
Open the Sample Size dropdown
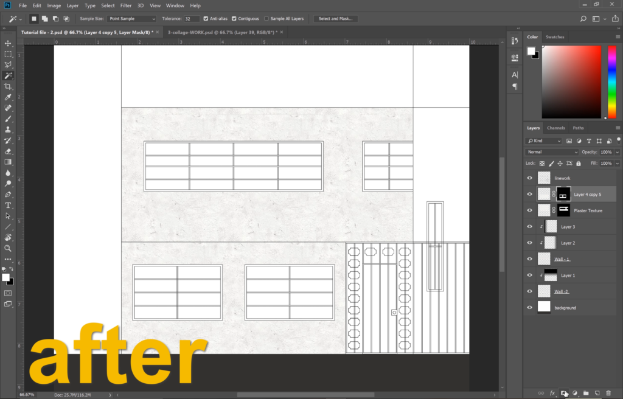coord(131,19)
